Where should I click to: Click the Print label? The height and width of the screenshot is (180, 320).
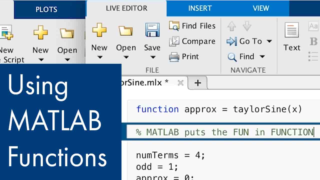point(190,57)
